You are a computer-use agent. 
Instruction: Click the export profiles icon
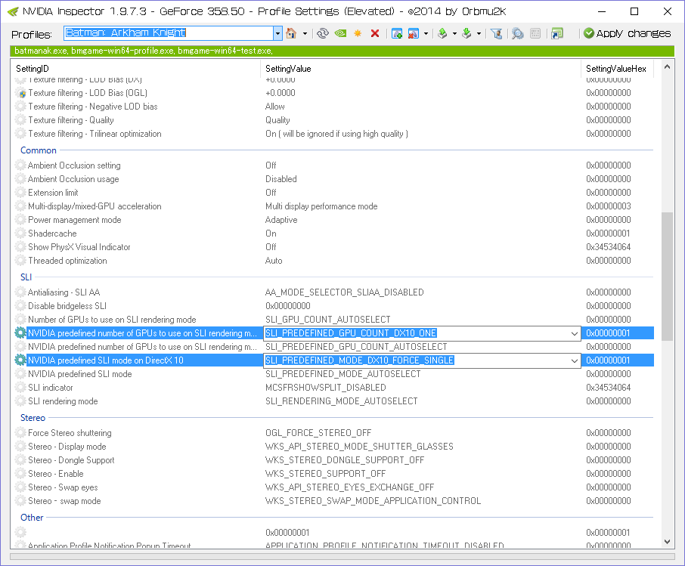pyautogui.click(x=442, y=33)
